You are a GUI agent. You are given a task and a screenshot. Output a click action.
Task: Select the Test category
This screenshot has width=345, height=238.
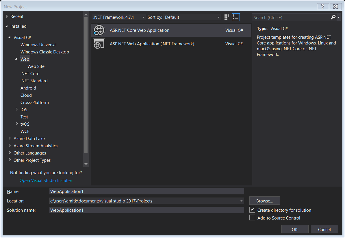tap(24, 117)
